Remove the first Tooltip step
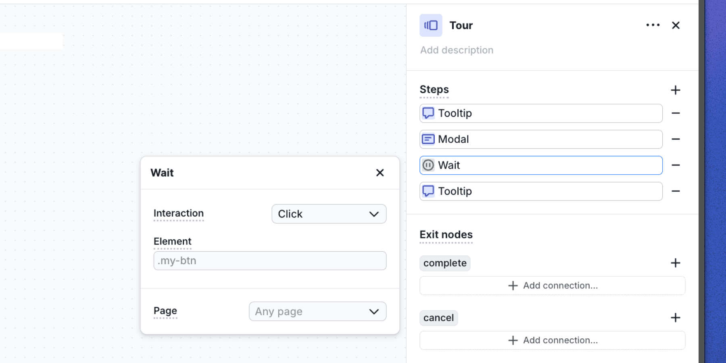The width and height of the screenshot is (726, 363). click(676, 113)
